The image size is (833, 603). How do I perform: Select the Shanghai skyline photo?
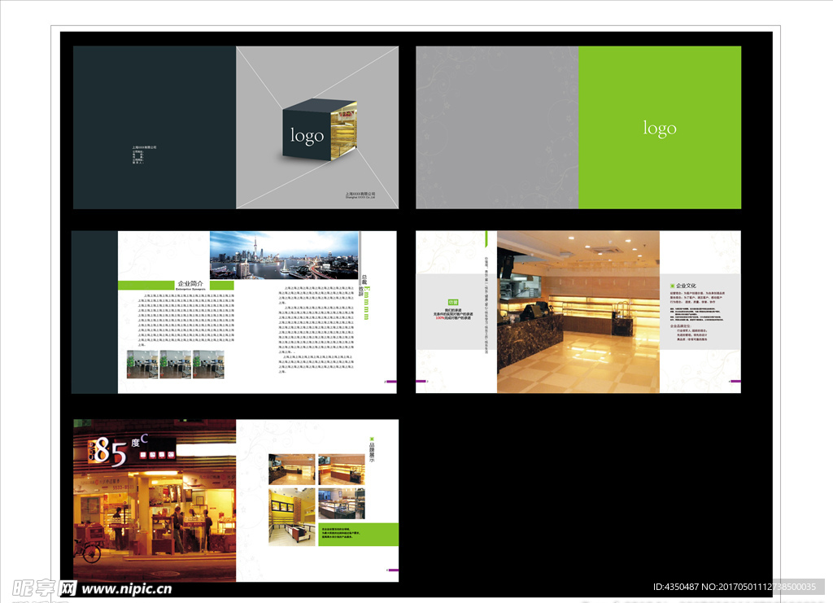click(283, 256)
